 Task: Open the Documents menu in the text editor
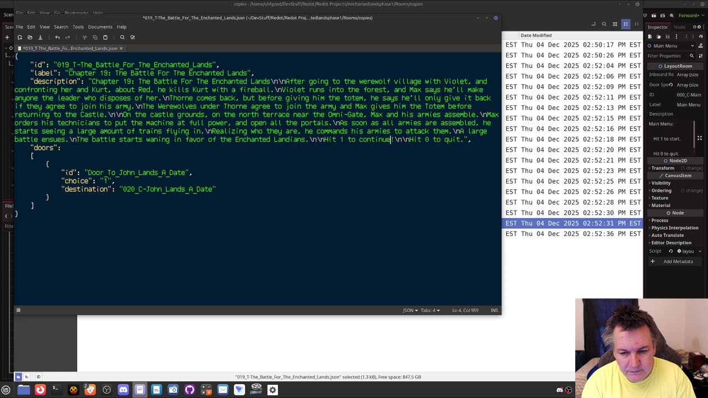100,27
